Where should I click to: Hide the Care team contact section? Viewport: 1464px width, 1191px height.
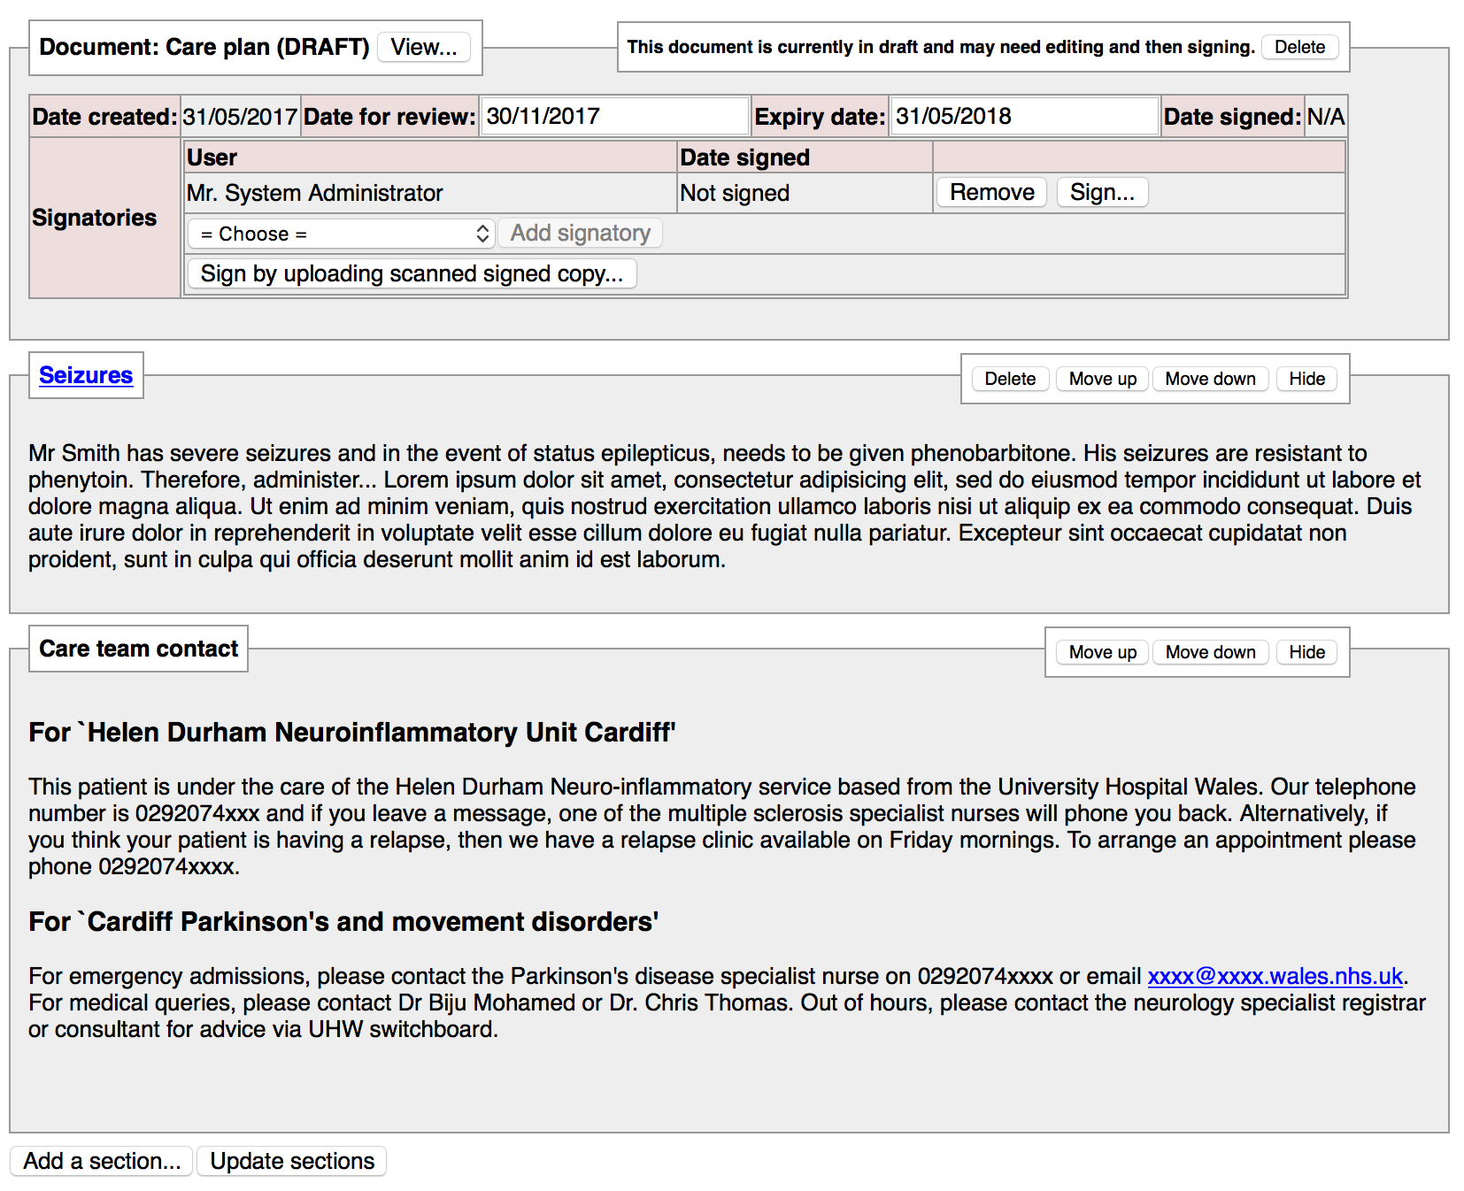pos(1306,652)
